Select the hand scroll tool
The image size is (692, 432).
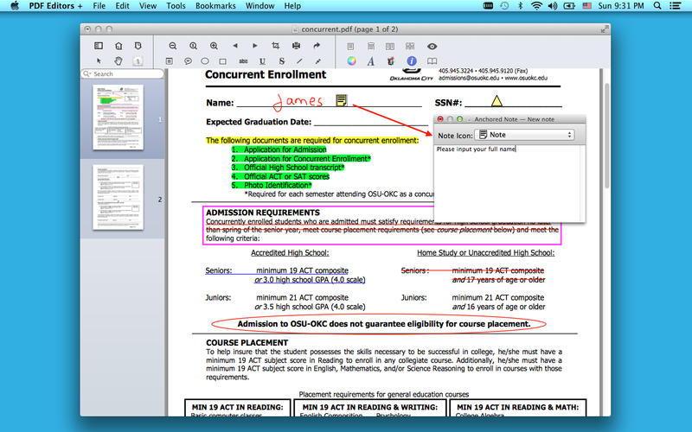tap(118, 61)
